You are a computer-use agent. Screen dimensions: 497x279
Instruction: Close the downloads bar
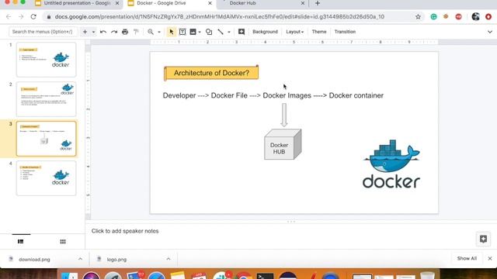[490, 258]
